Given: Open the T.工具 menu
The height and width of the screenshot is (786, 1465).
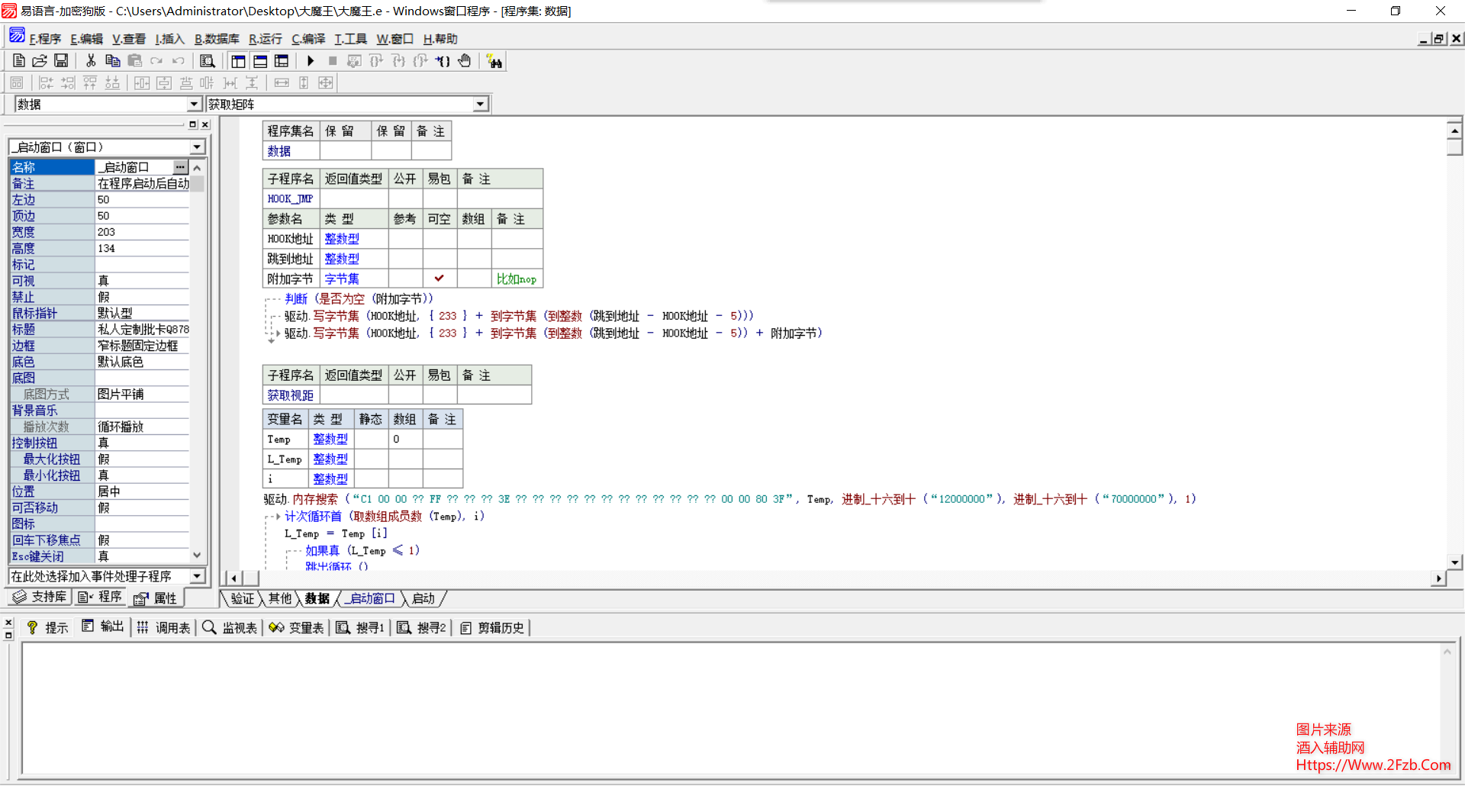Looking at the screenshot, I should pyautogui.click(x=350, y=39).
